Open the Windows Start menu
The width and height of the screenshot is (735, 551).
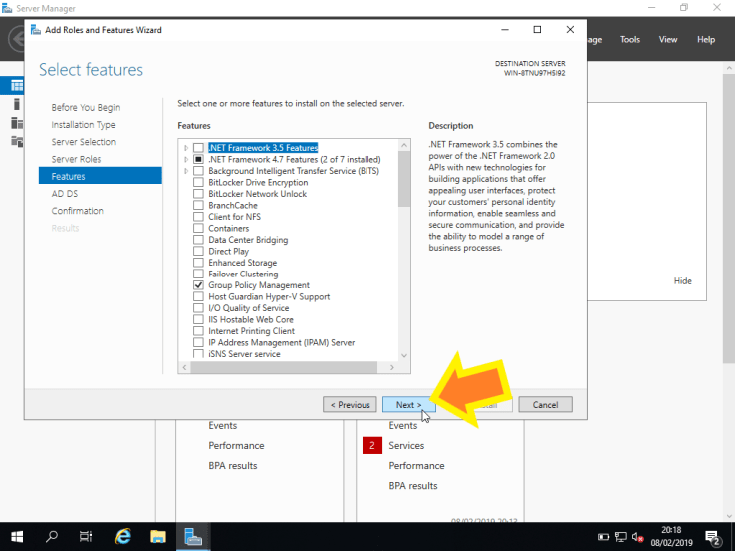17,537
